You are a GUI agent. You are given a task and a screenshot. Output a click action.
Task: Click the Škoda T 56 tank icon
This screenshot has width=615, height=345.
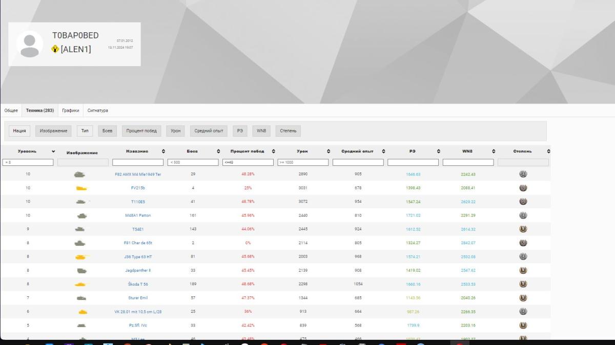[x=81, y=284]
